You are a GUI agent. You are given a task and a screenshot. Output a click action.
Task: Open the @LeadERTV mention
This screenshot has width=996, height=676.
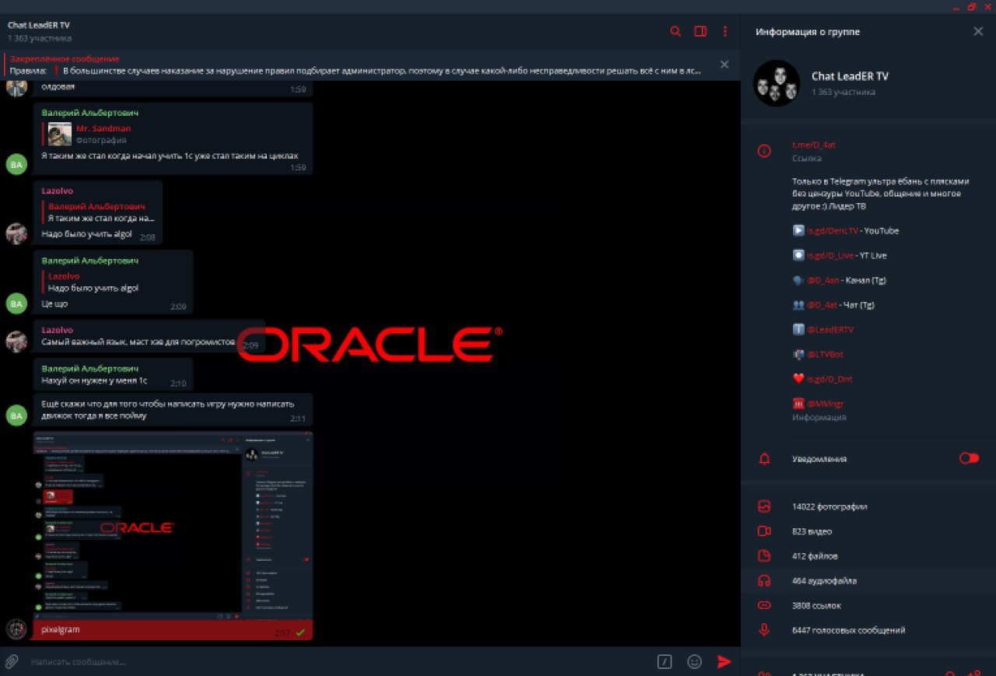[x=829, y=330]
